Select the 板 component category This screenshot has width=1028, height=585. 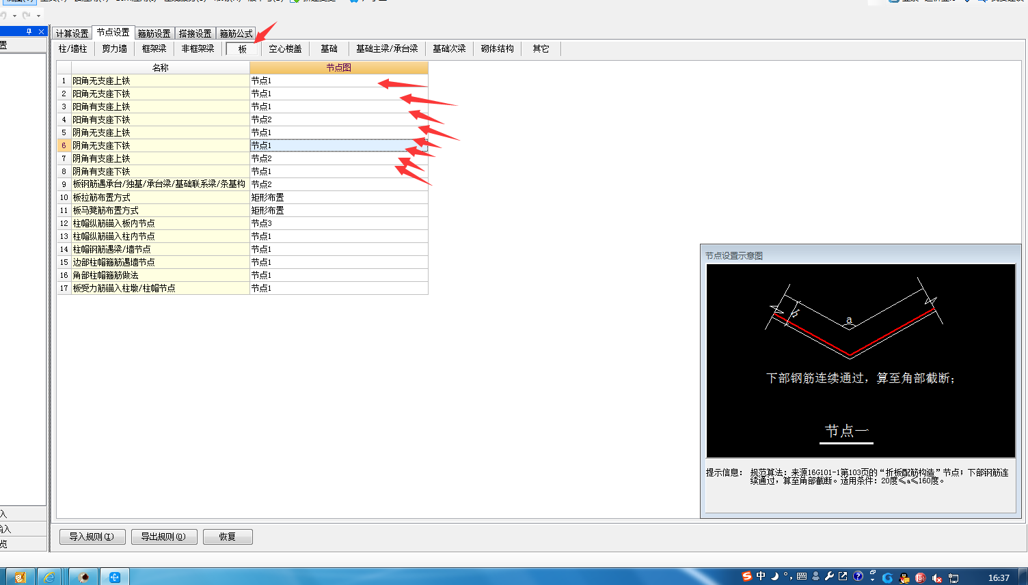[242, 49]
